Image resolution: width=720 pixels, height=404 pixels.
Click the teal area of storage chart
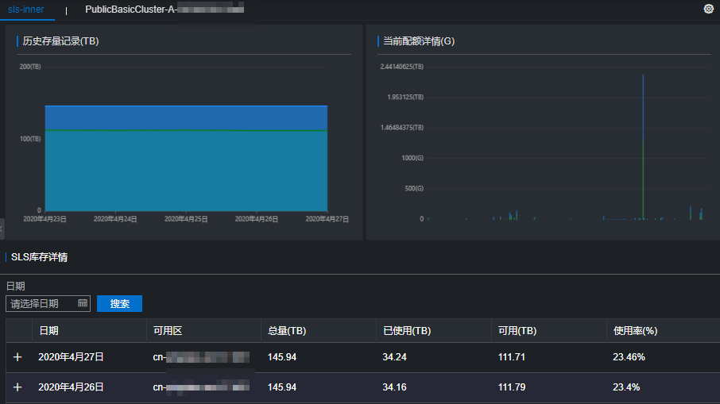(186, 171)
